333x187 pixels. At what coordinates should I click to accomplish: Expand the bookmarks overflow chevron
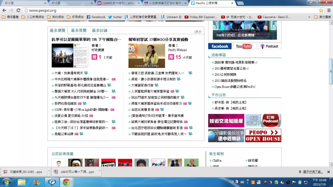[x=309, y=17]
